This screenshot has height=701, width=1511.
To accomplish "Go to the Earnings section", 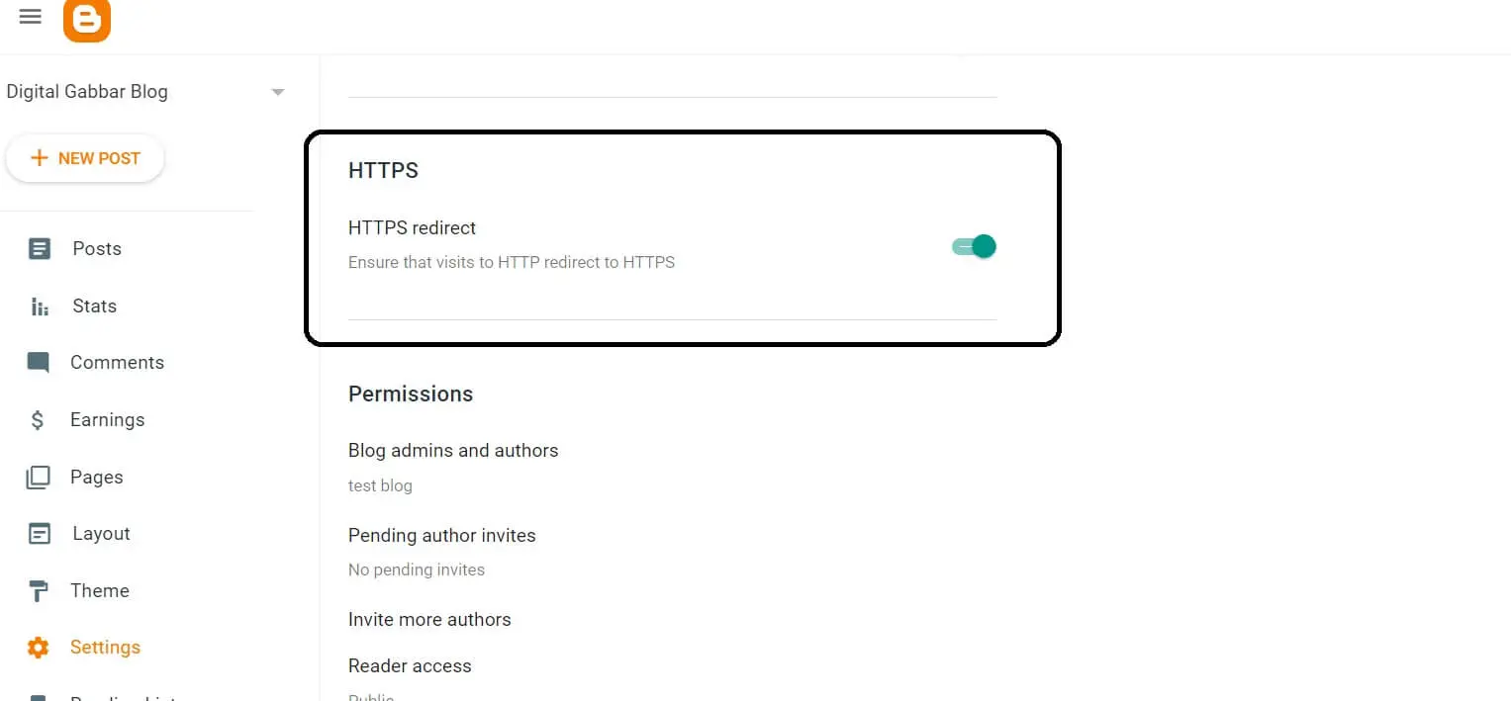I will 107,420.
